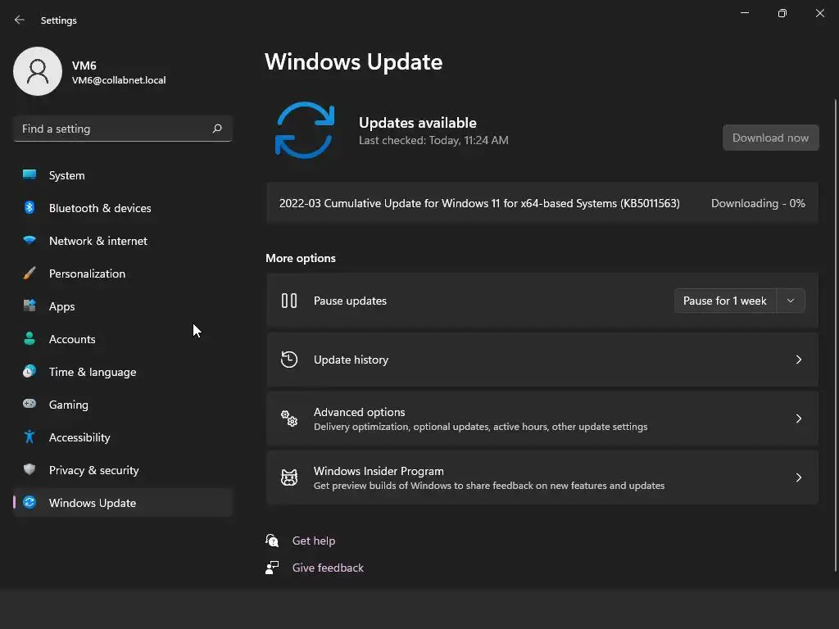This screenshot has height=629, width=839.
Task: Select Accounts in the sidebar
Action: coord(72,339)
